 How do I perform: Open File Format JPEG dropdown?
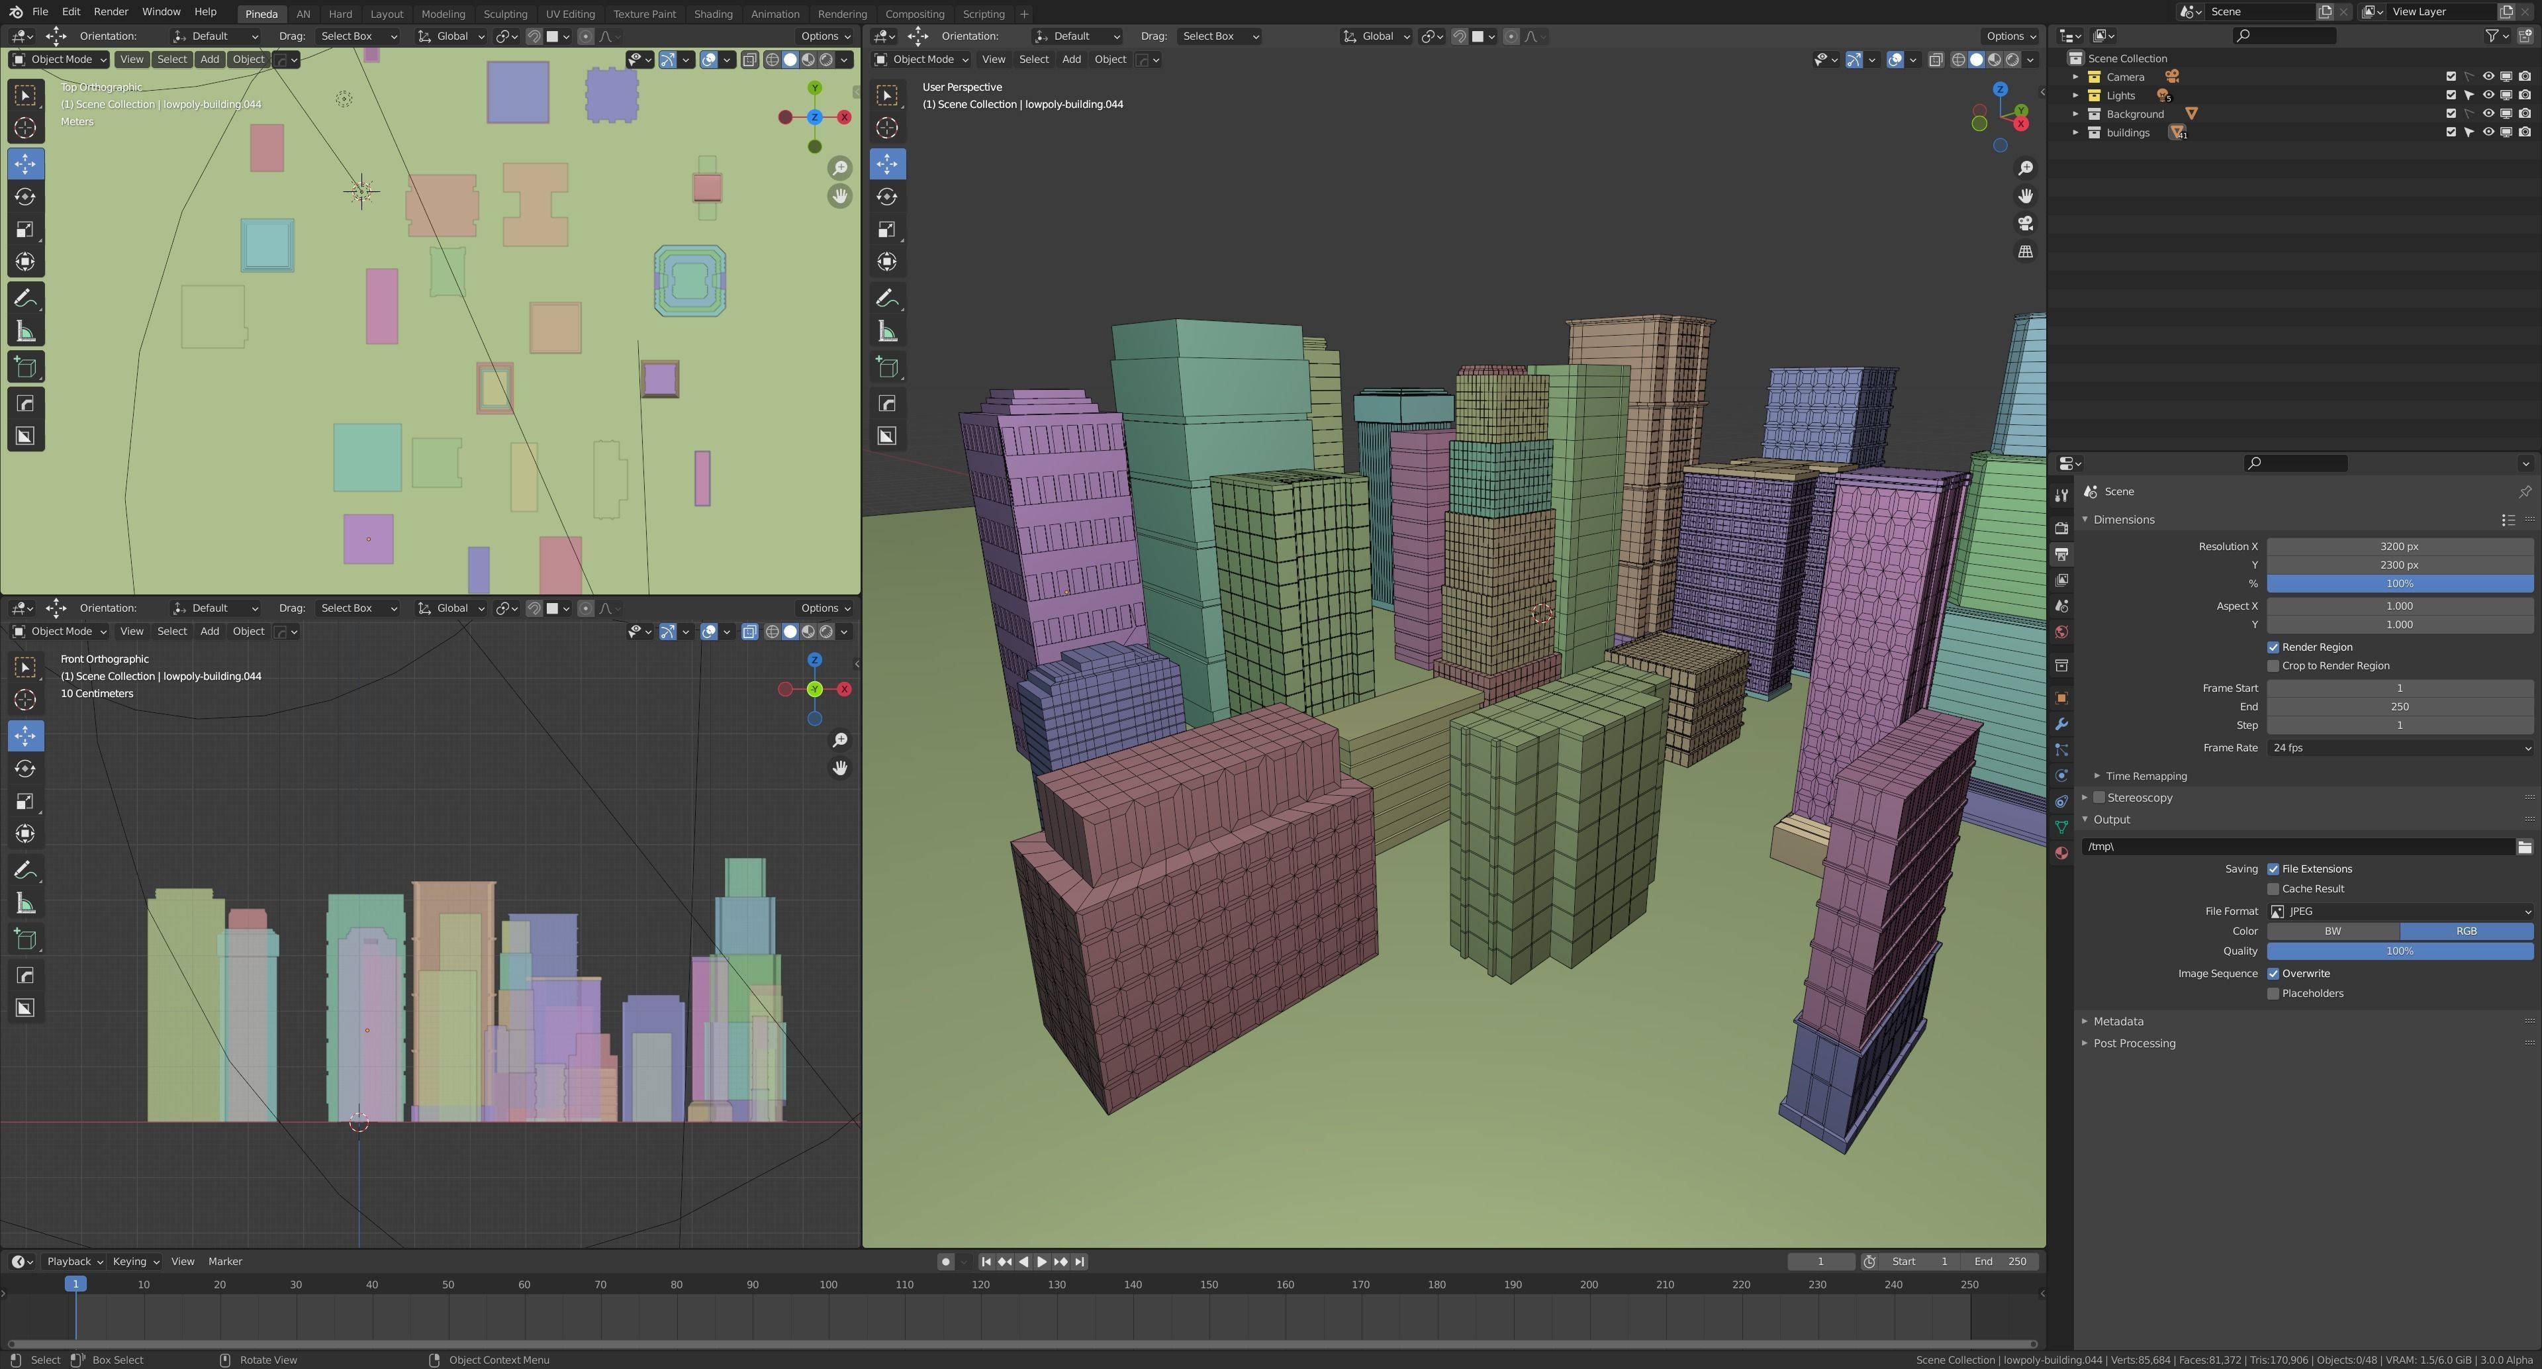pos(2399,912)
